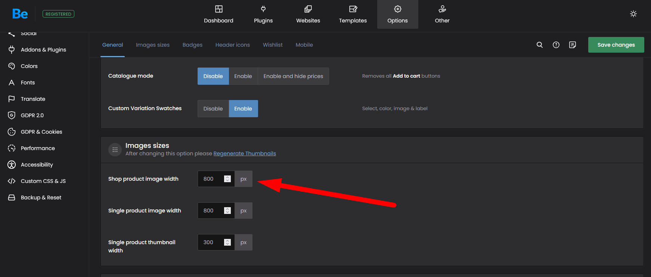Switch to the Badges tab
Viewport: 651px width, 277px height.
(x=192, y=45)
